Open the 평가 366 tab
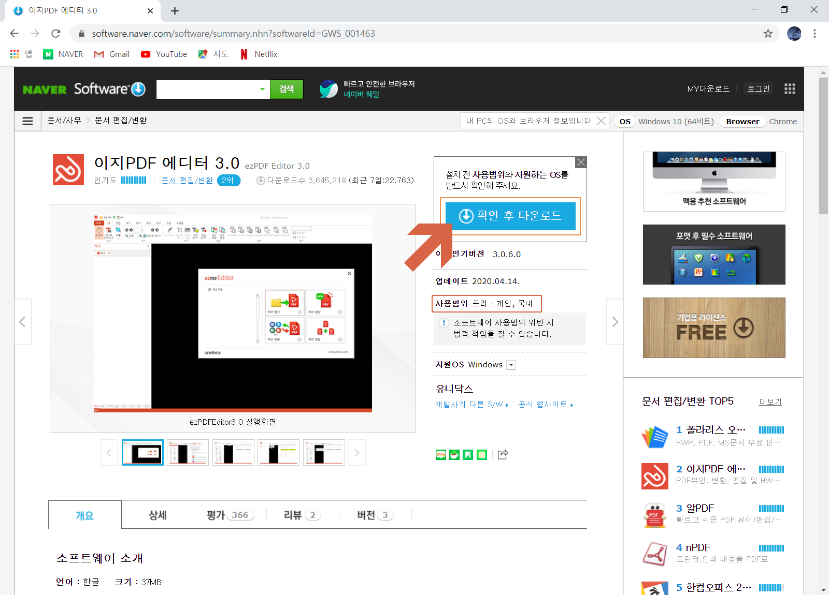Image resolution: width=829 pixels, height=595 pixels. pyautogui.click(x=230, y=515)
